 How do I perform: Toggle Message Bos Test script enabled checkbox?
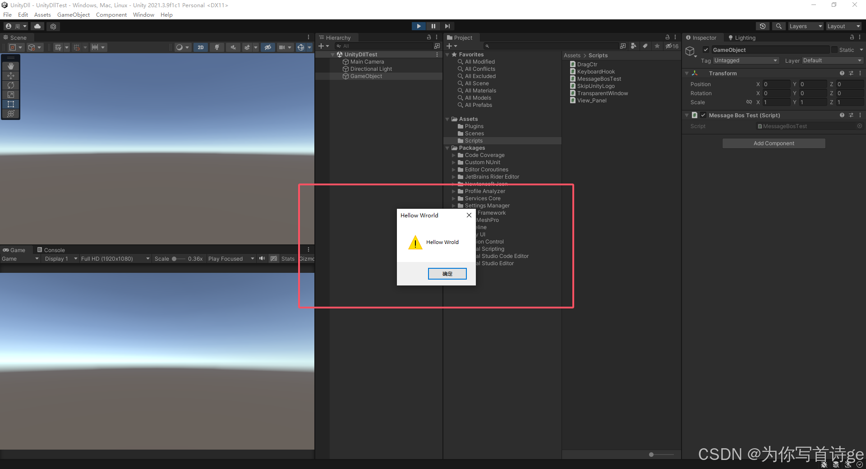[x=703, y=115]
